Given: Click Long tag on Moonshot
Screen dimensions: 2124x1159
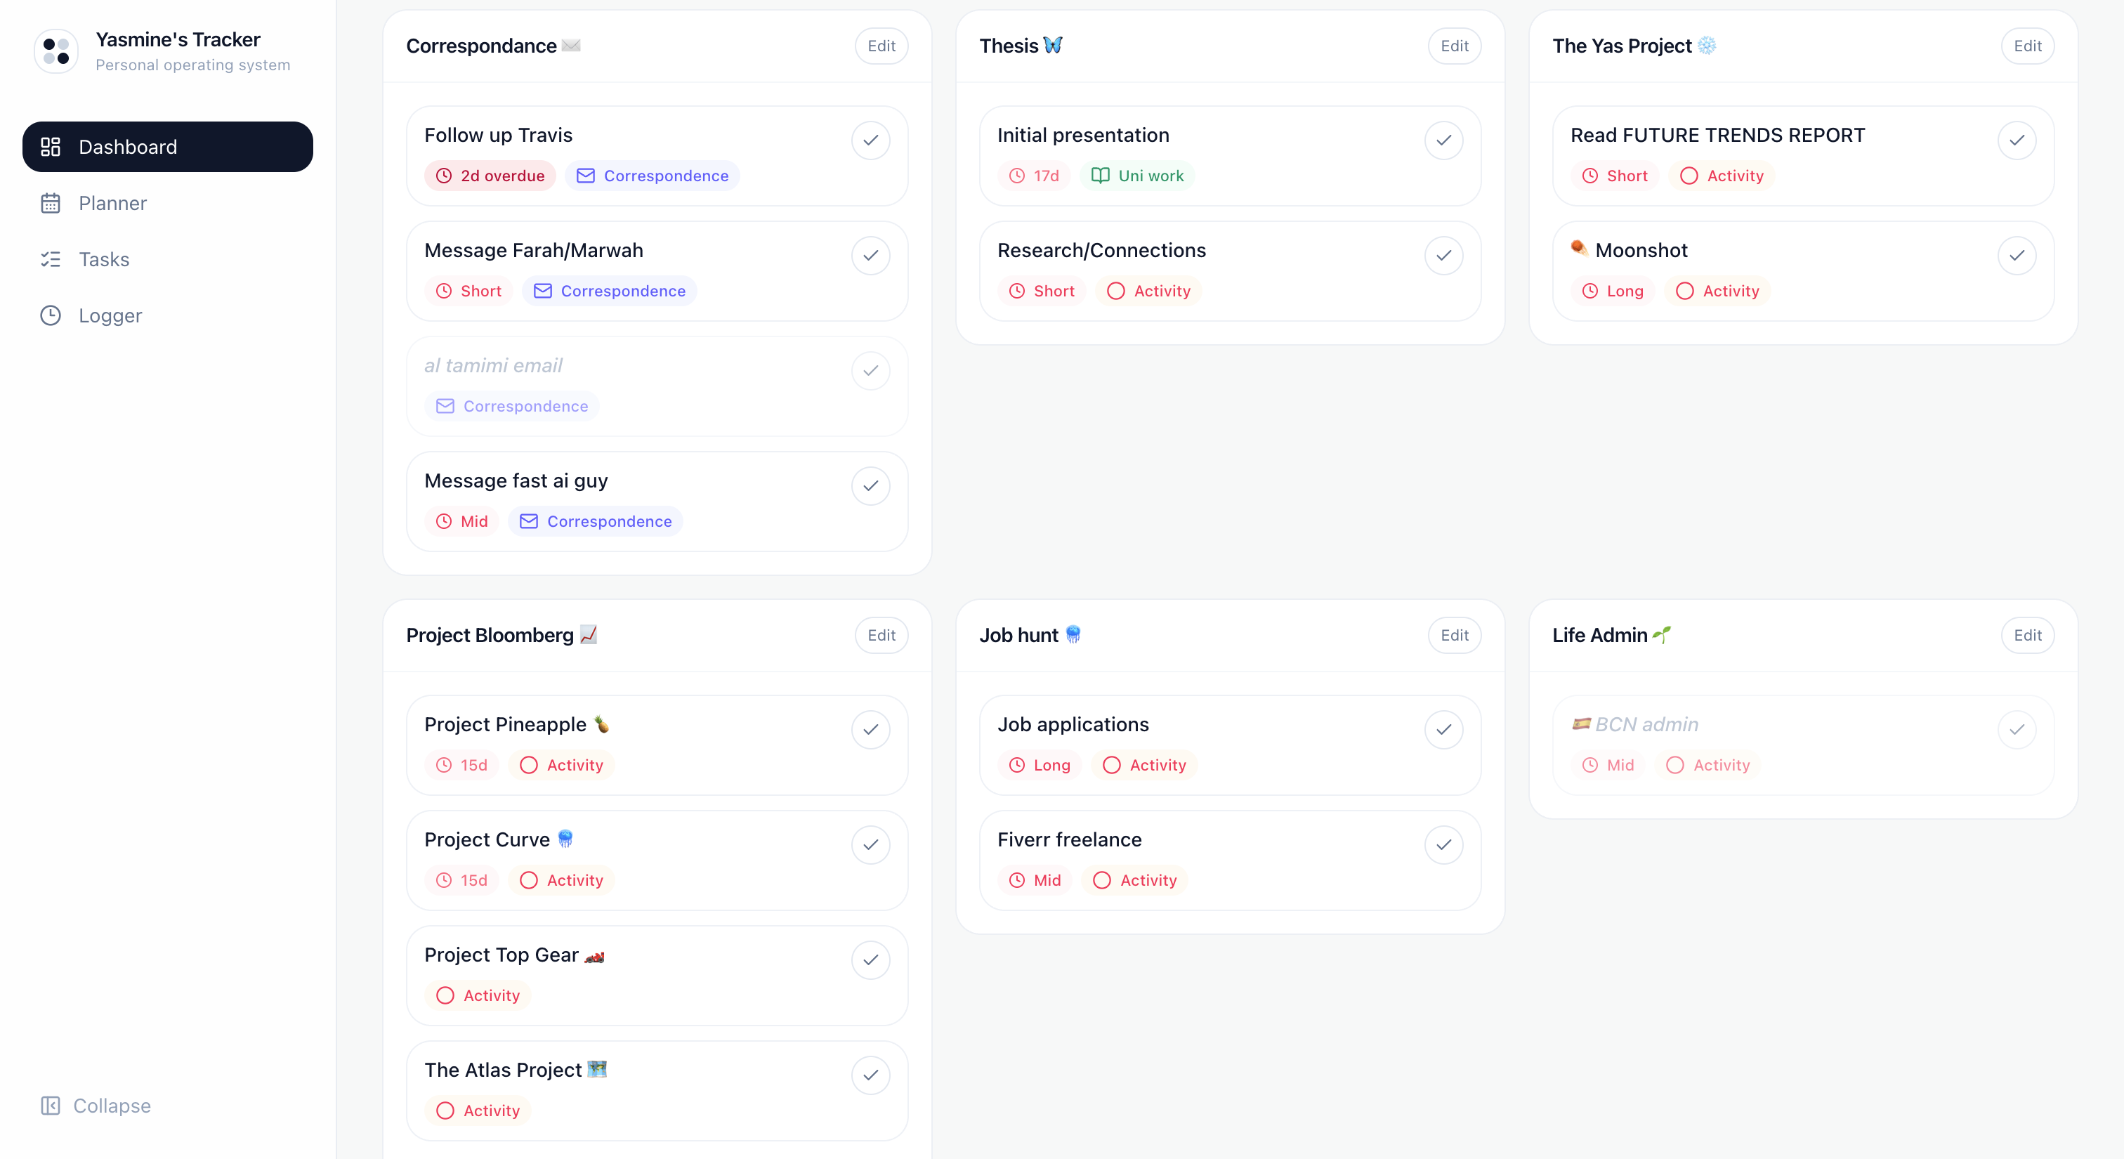Looking at the screenshot, I should coord(1613,291).
